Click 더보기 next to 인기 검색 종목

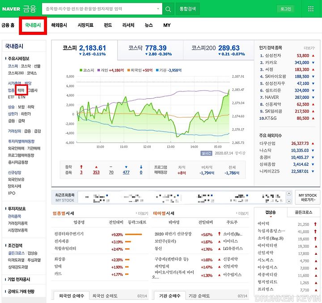(309, 48)
